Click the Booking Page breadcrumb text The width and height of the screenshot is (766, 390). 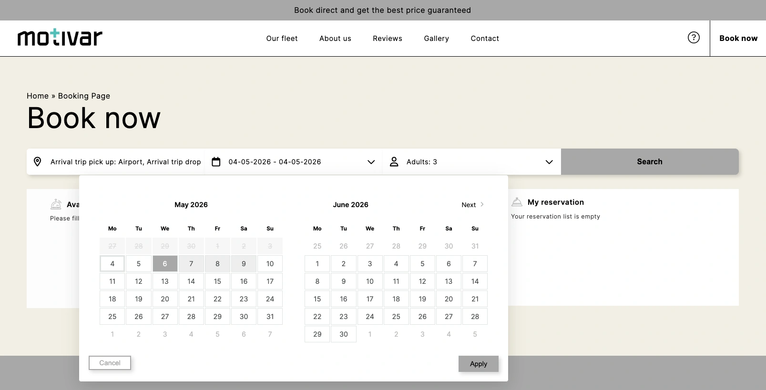[84, 96]
